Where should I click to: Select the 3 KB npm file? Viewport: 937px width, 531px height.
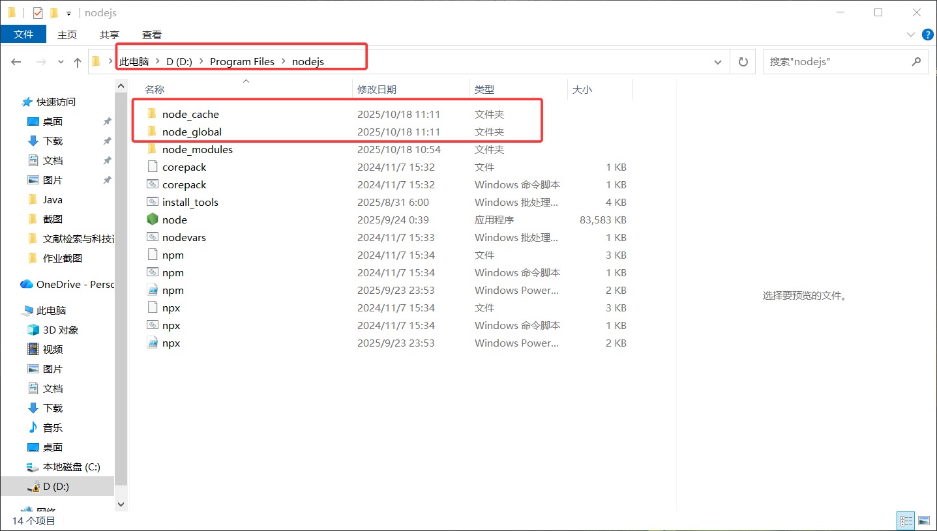coord(173,255)
